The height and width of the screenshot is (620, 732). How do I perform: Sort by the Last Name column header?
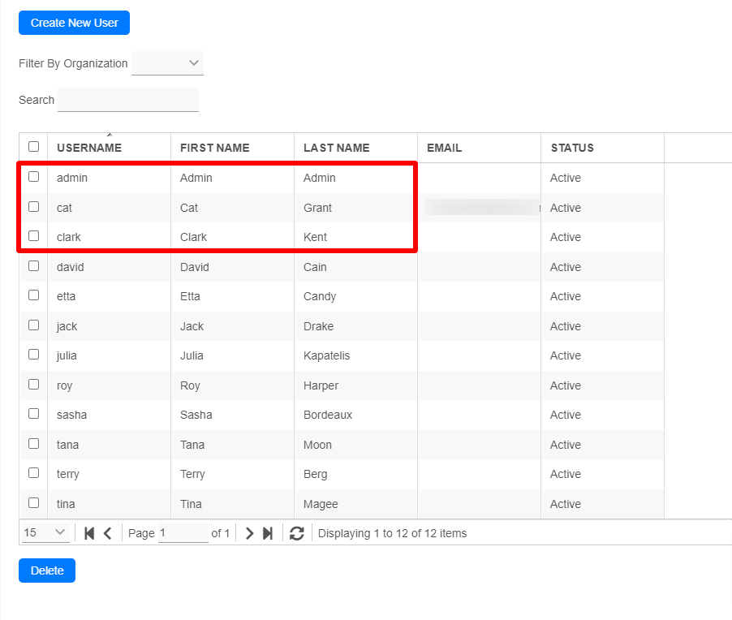click(x=336, y=148)
